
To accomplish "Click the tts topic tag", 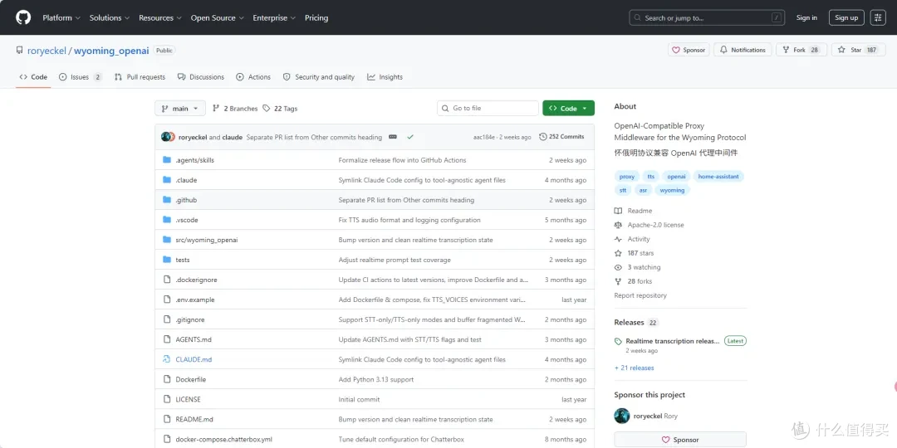I will 651,177.
